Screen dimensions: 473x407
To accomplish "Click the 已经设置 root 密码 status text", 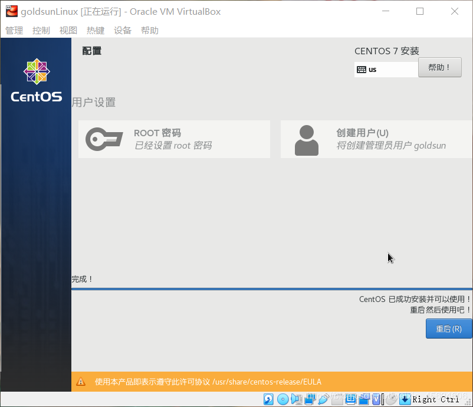I will click(173, 146).
